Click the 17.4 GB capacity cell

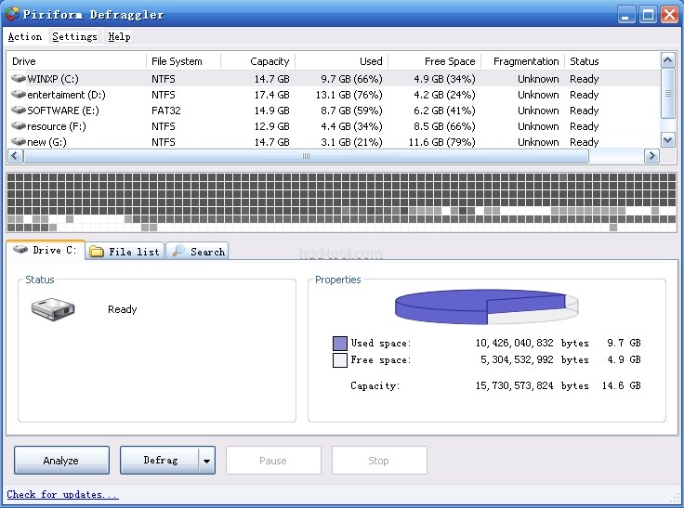tap(271, 95)
